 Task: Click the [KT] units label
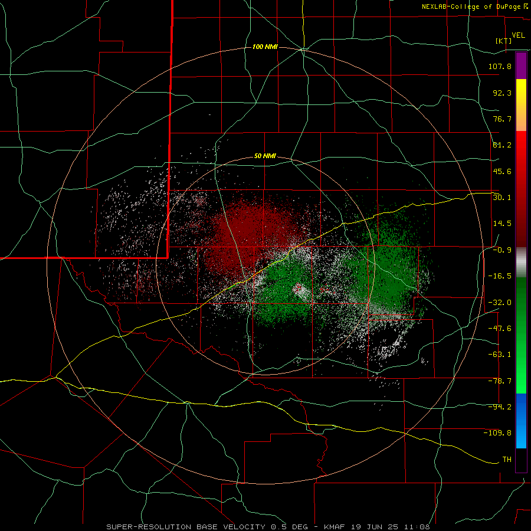[504, 41]
